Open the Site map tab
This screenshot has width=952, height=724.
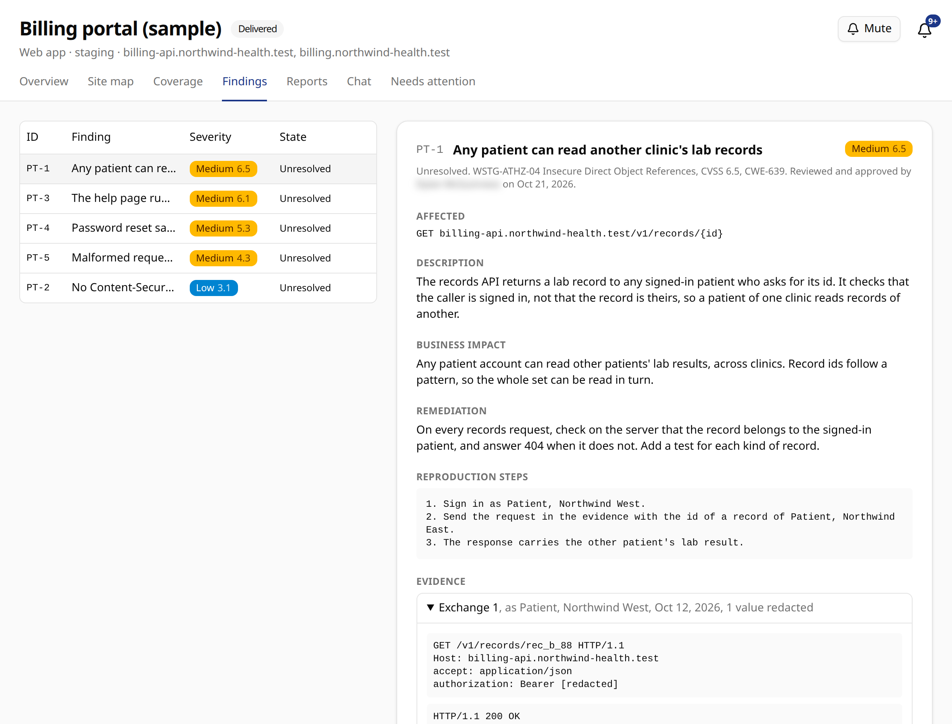click(x=111, y=81)
